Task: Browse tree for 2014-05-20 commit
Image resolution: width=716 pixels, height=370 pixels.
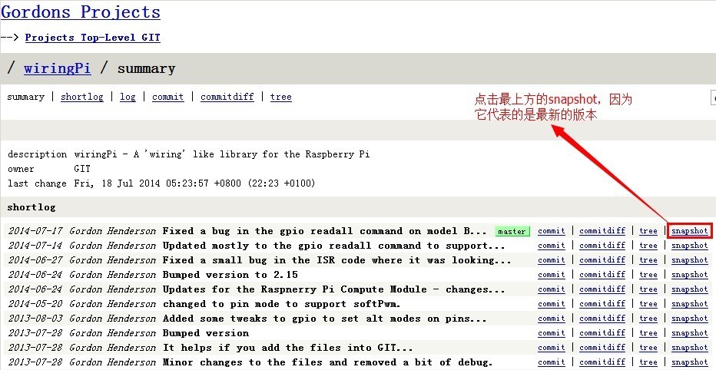Action: pos(648,304)
